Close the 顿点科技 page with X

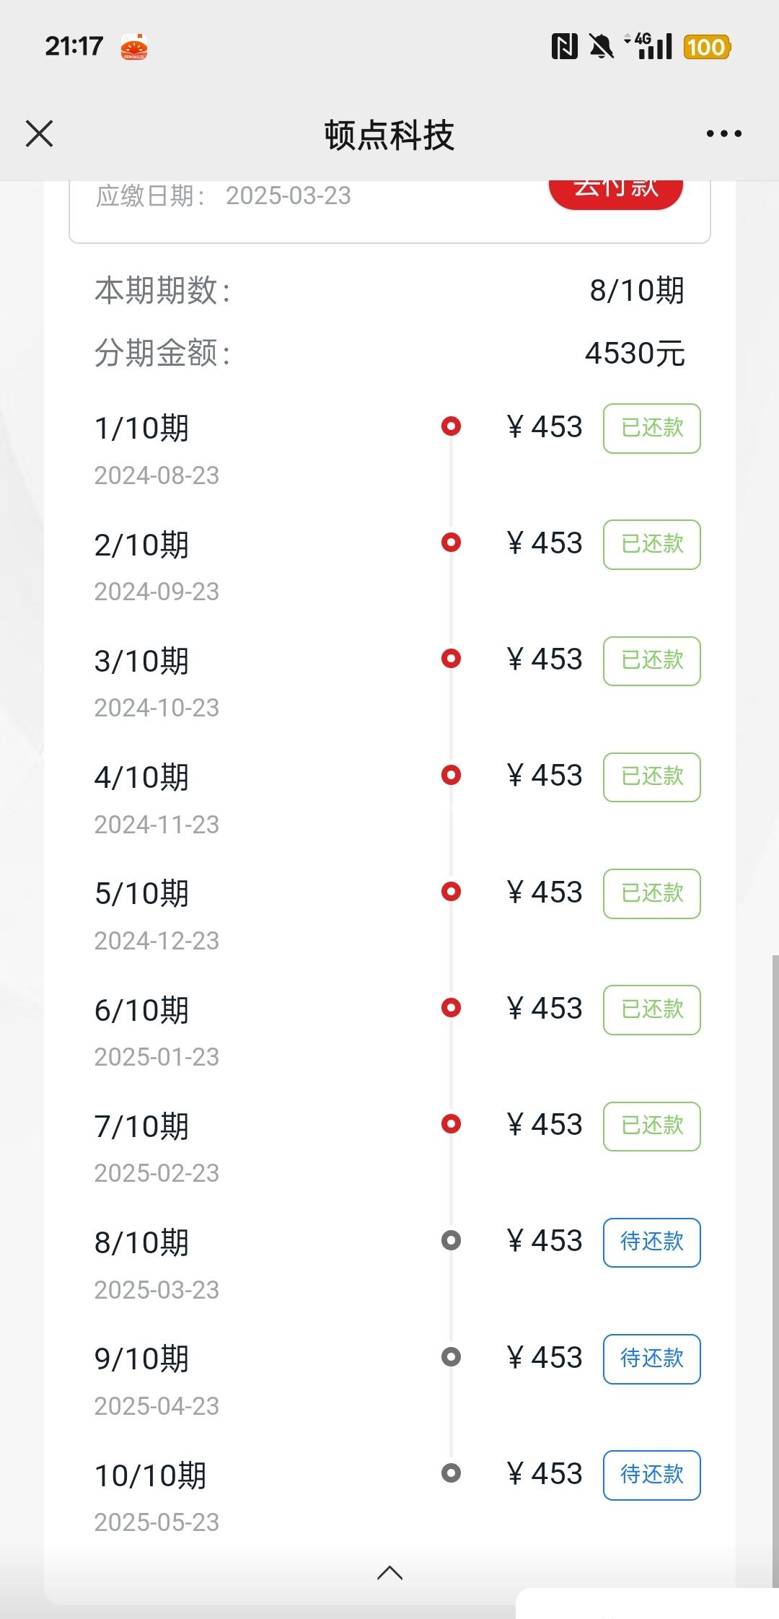pos(40,134)
